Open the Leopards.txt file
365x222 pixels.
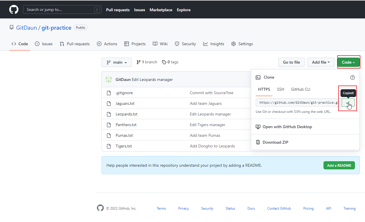pos(126,114)
